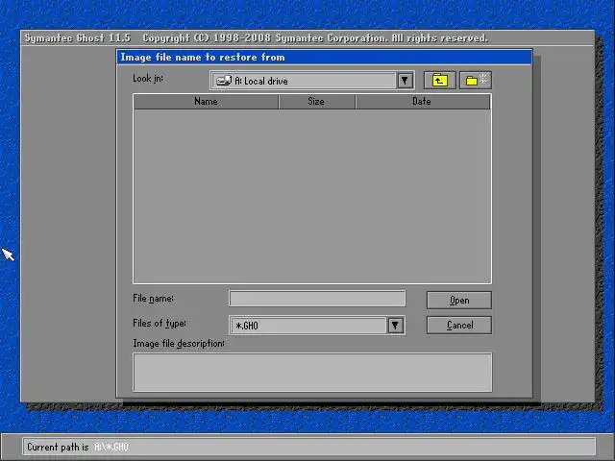Screen dimensions: 615x461
Task: Cancel the image file dialog
Action: 459,326
